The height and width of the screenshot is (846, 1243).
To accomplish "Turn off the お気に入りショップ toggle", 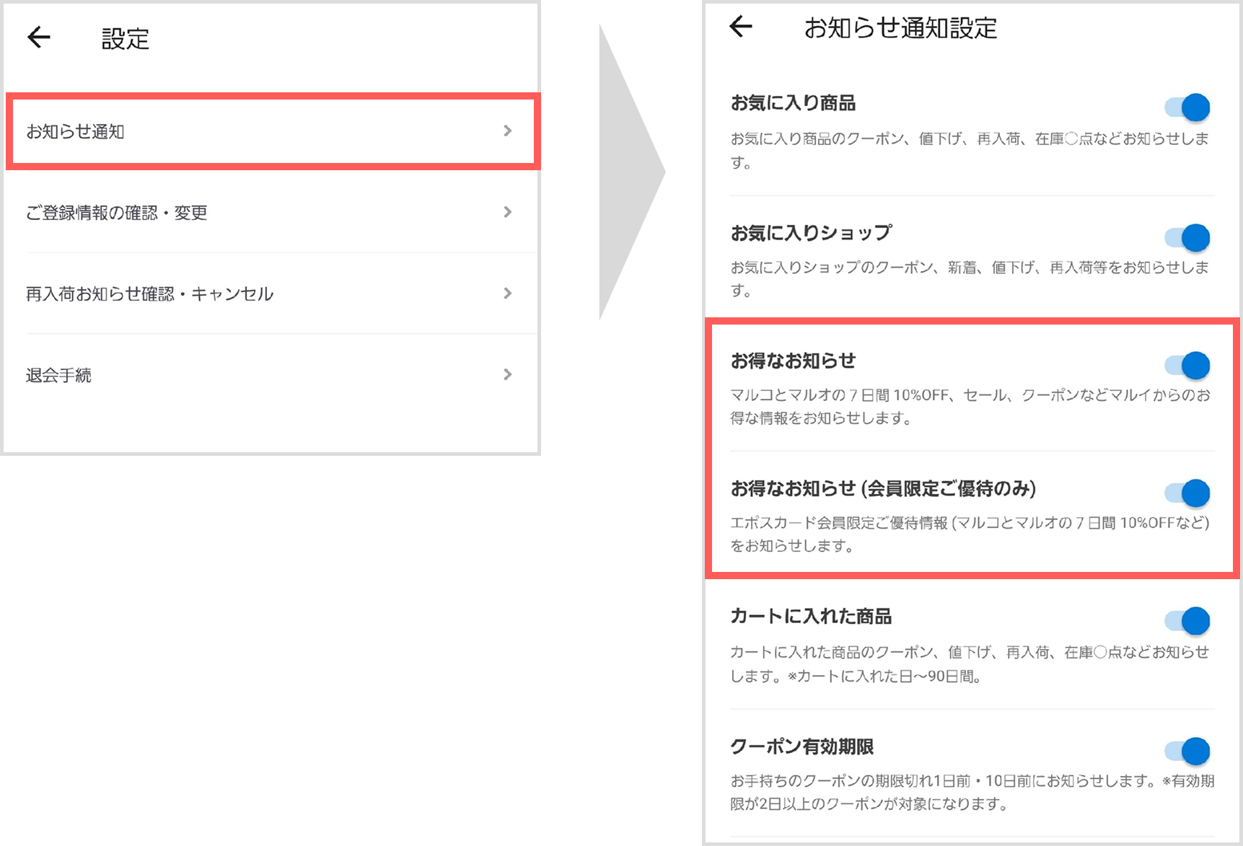I will [1192, 237].
